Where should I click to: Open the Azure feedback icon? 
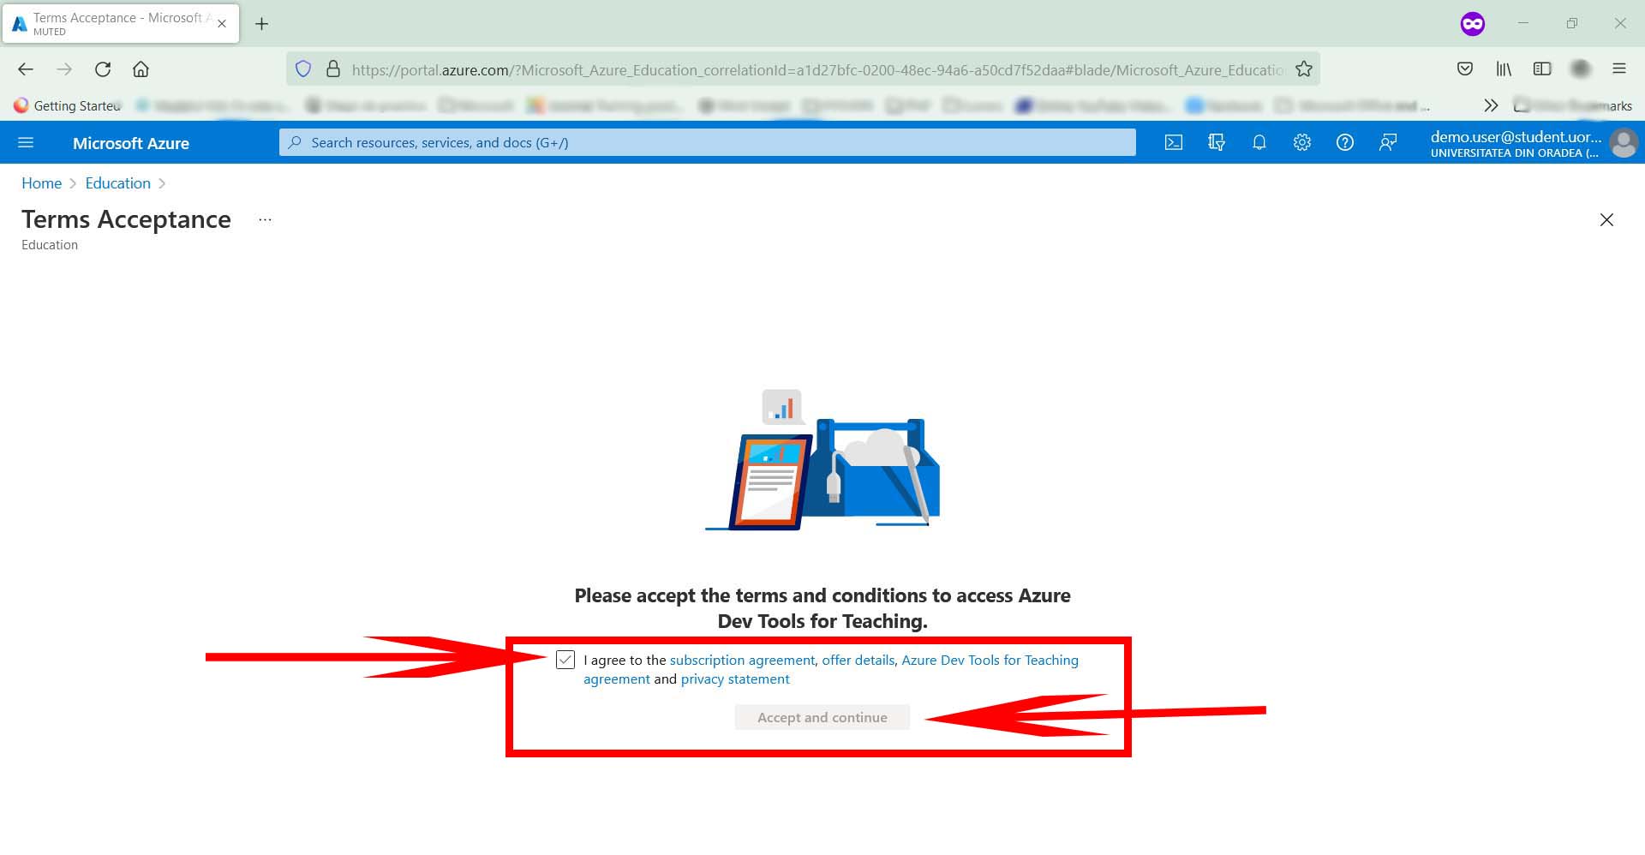point(1388,142)
